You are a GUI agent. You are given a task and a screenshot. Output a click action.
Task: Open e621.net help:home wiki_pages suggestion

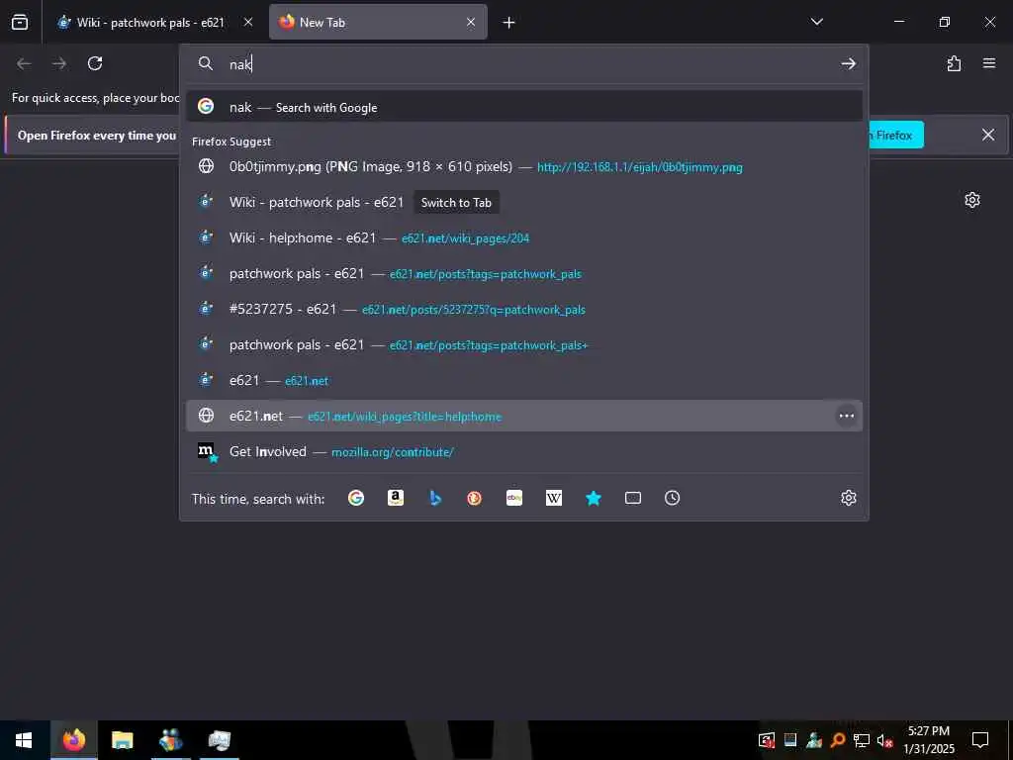tap(524, 417)
